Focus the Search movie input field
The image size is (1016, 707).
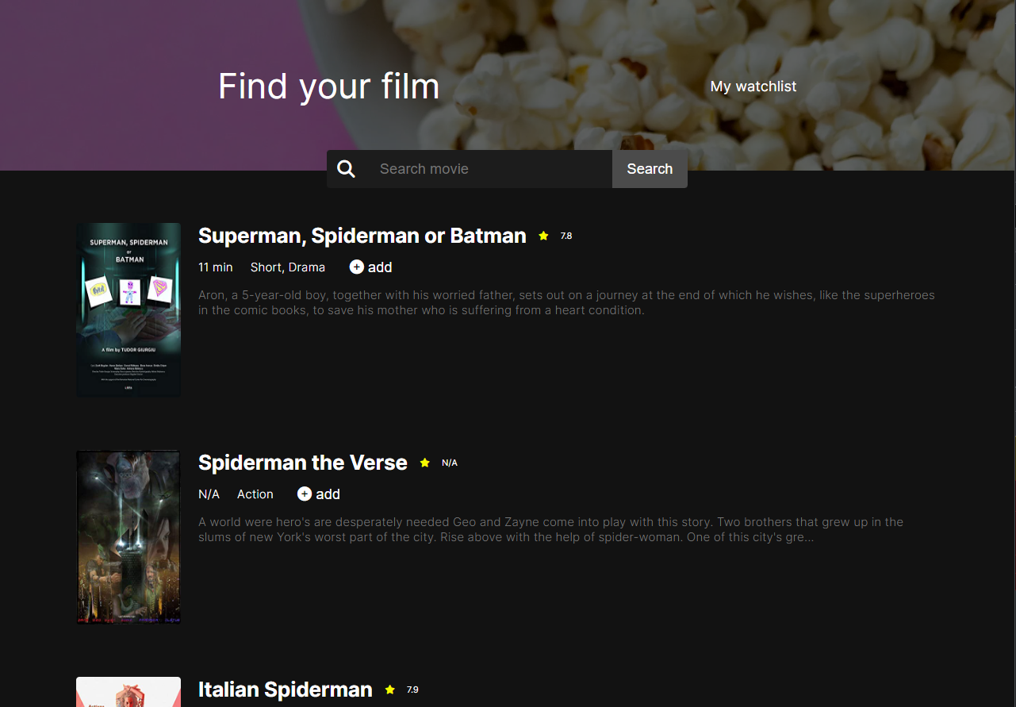[x=489, y=169]
